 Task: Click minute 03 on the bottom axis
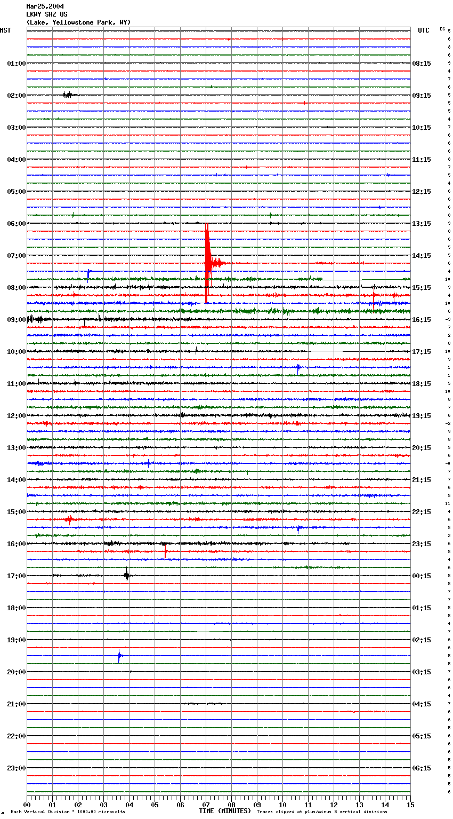tap(104, 805)
